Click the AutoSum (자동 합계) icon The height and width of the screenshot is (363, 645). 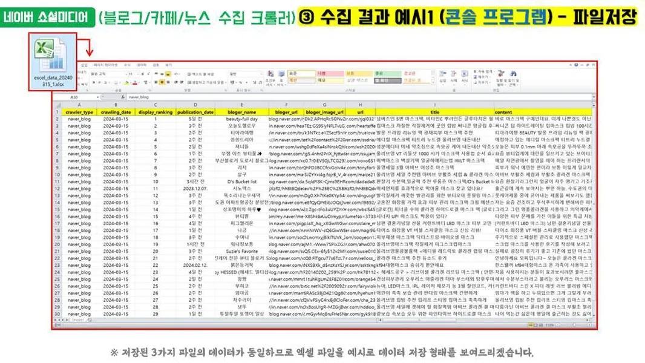[475, 71]
